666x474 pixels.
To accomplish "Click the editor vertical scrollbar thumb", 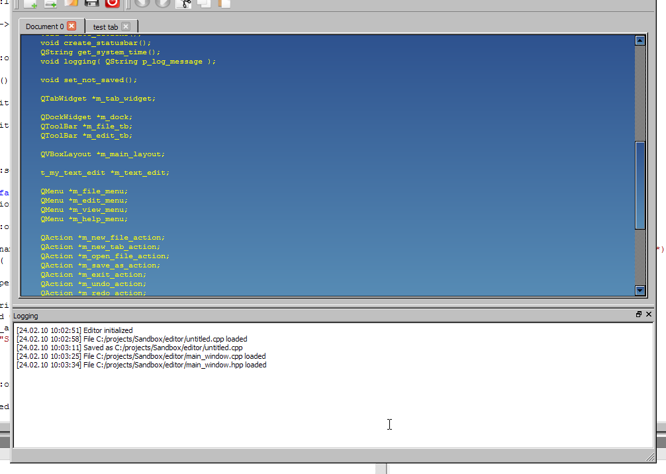I will click(x=640, y=185).
